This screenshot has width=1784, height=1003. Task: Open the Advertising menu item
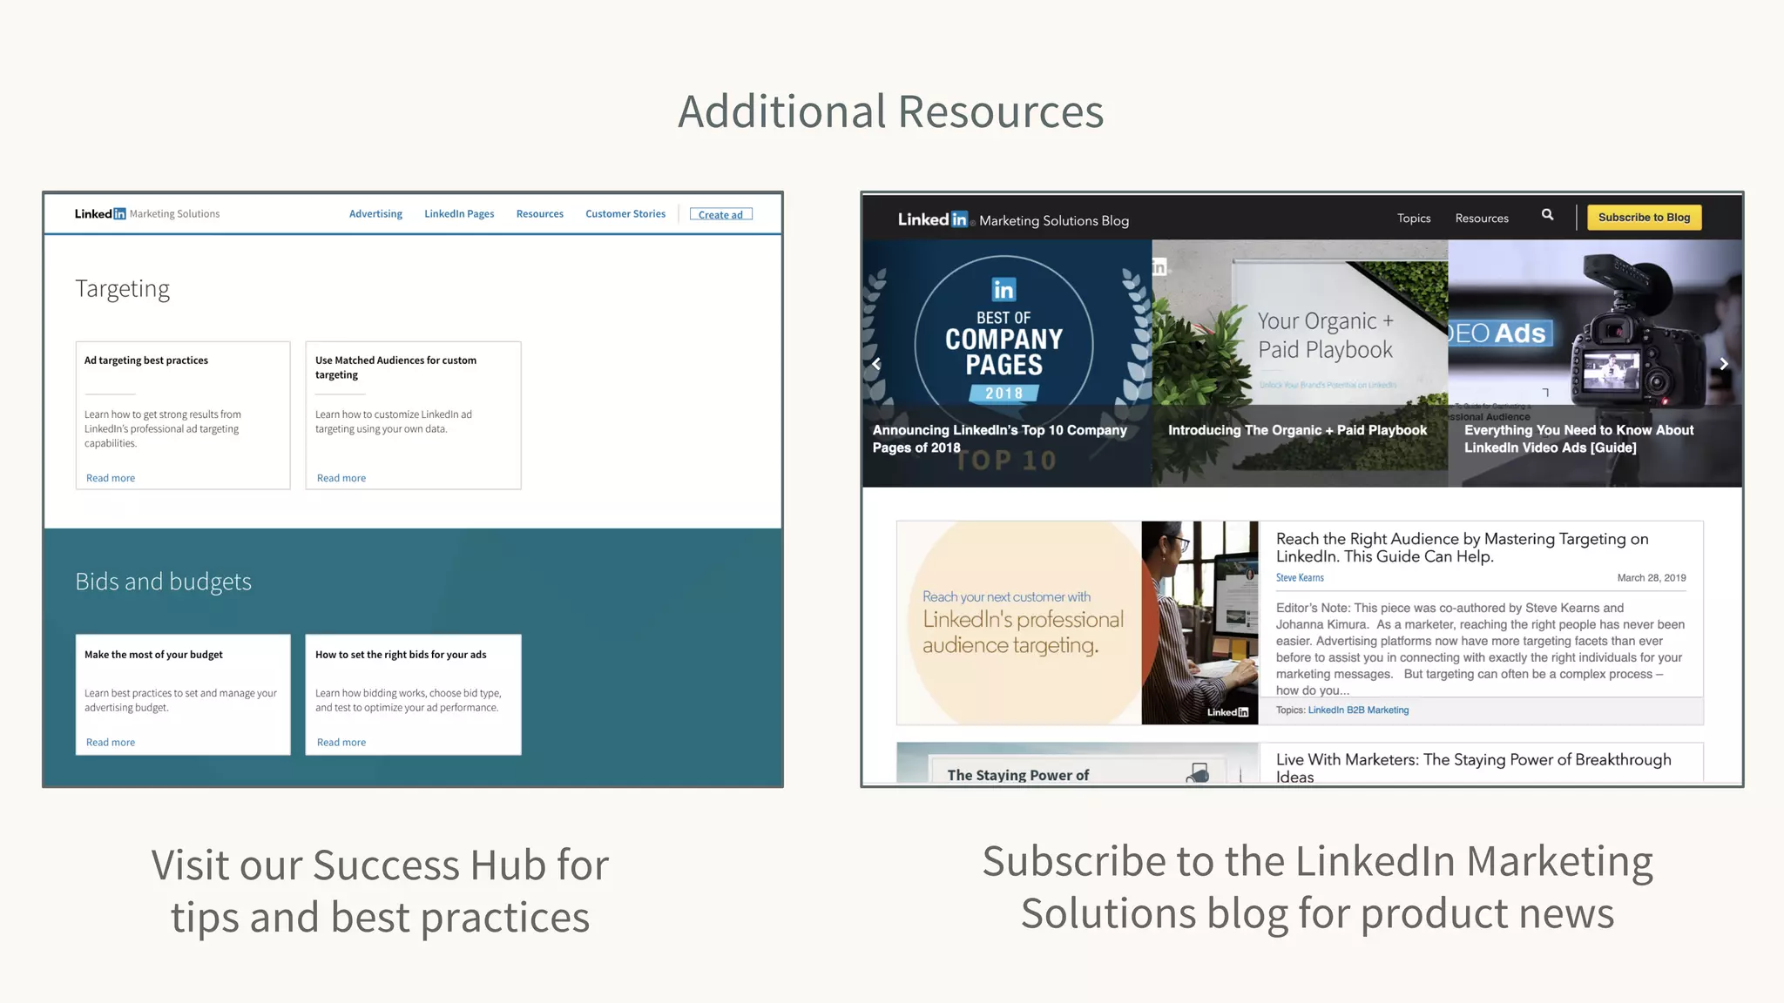pos(375,214)
